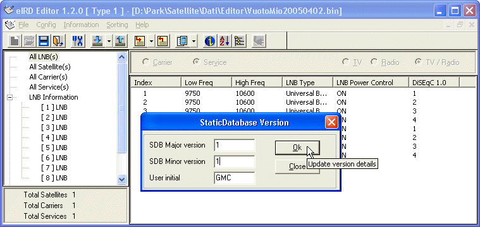Minimize the eIRD Editor window
Screen dimensions: 480x227
440,11
